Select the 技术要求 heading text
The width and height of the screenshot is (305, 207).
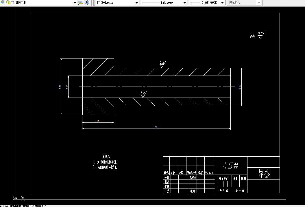click(106, 156)
